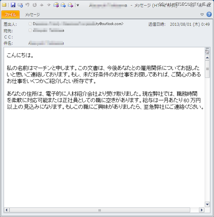This screenshot has width=214, height=217.
Task: Click the Outlook envelope icon in title bar
Action: coord(4,5)
